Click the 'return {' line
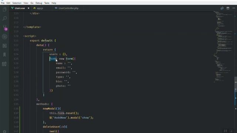Screen dimensions: 237x133 (49, 50)
